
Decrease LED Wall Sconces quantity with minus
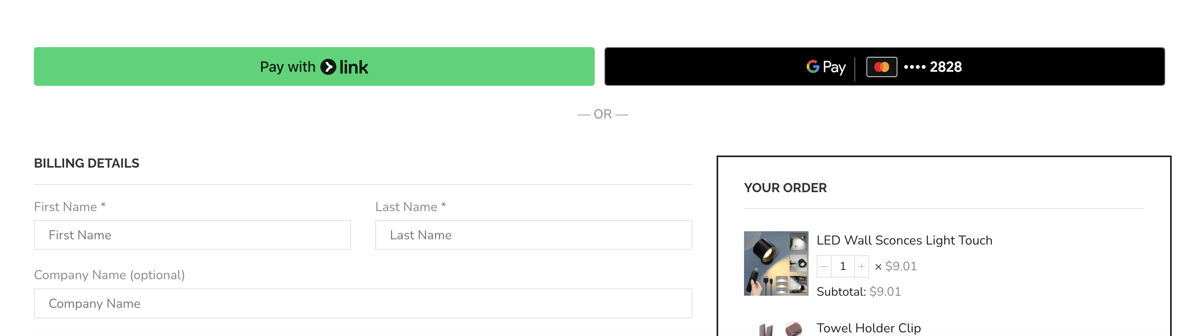824,266
